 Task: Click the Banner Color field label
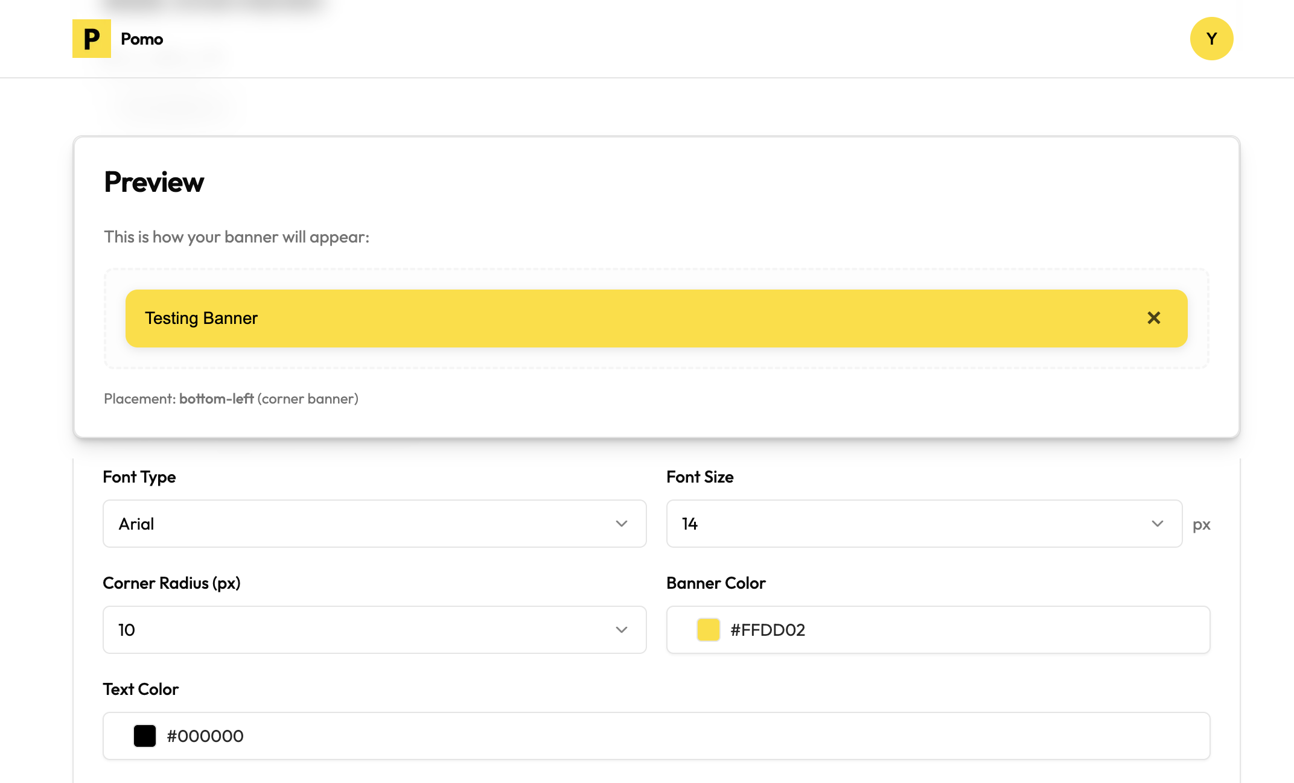[x=716, y=583]
